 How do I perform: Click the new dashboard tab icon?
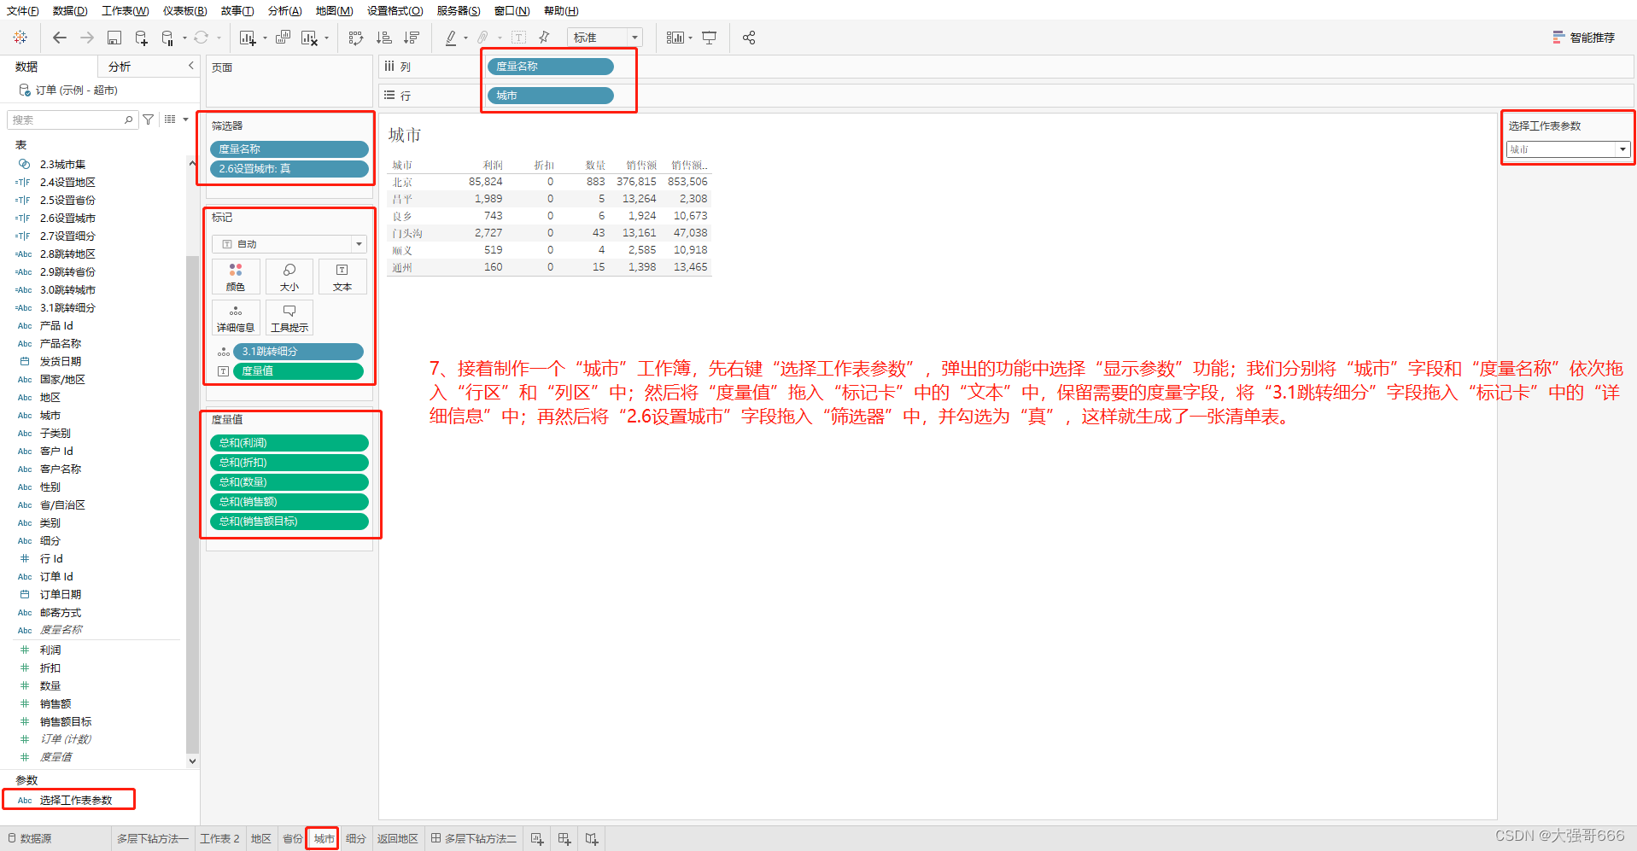[x=564, y=839]
